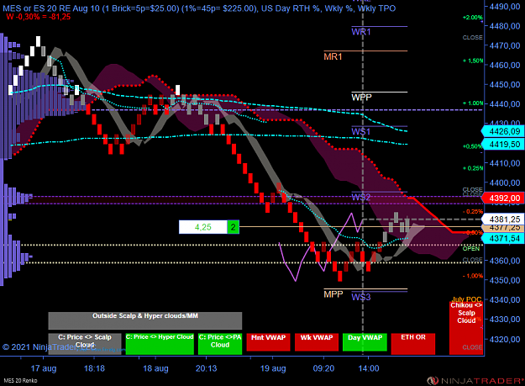Click the '18 aug' time axis label
The image size is (525, 386).
click(x=155, y=368)
